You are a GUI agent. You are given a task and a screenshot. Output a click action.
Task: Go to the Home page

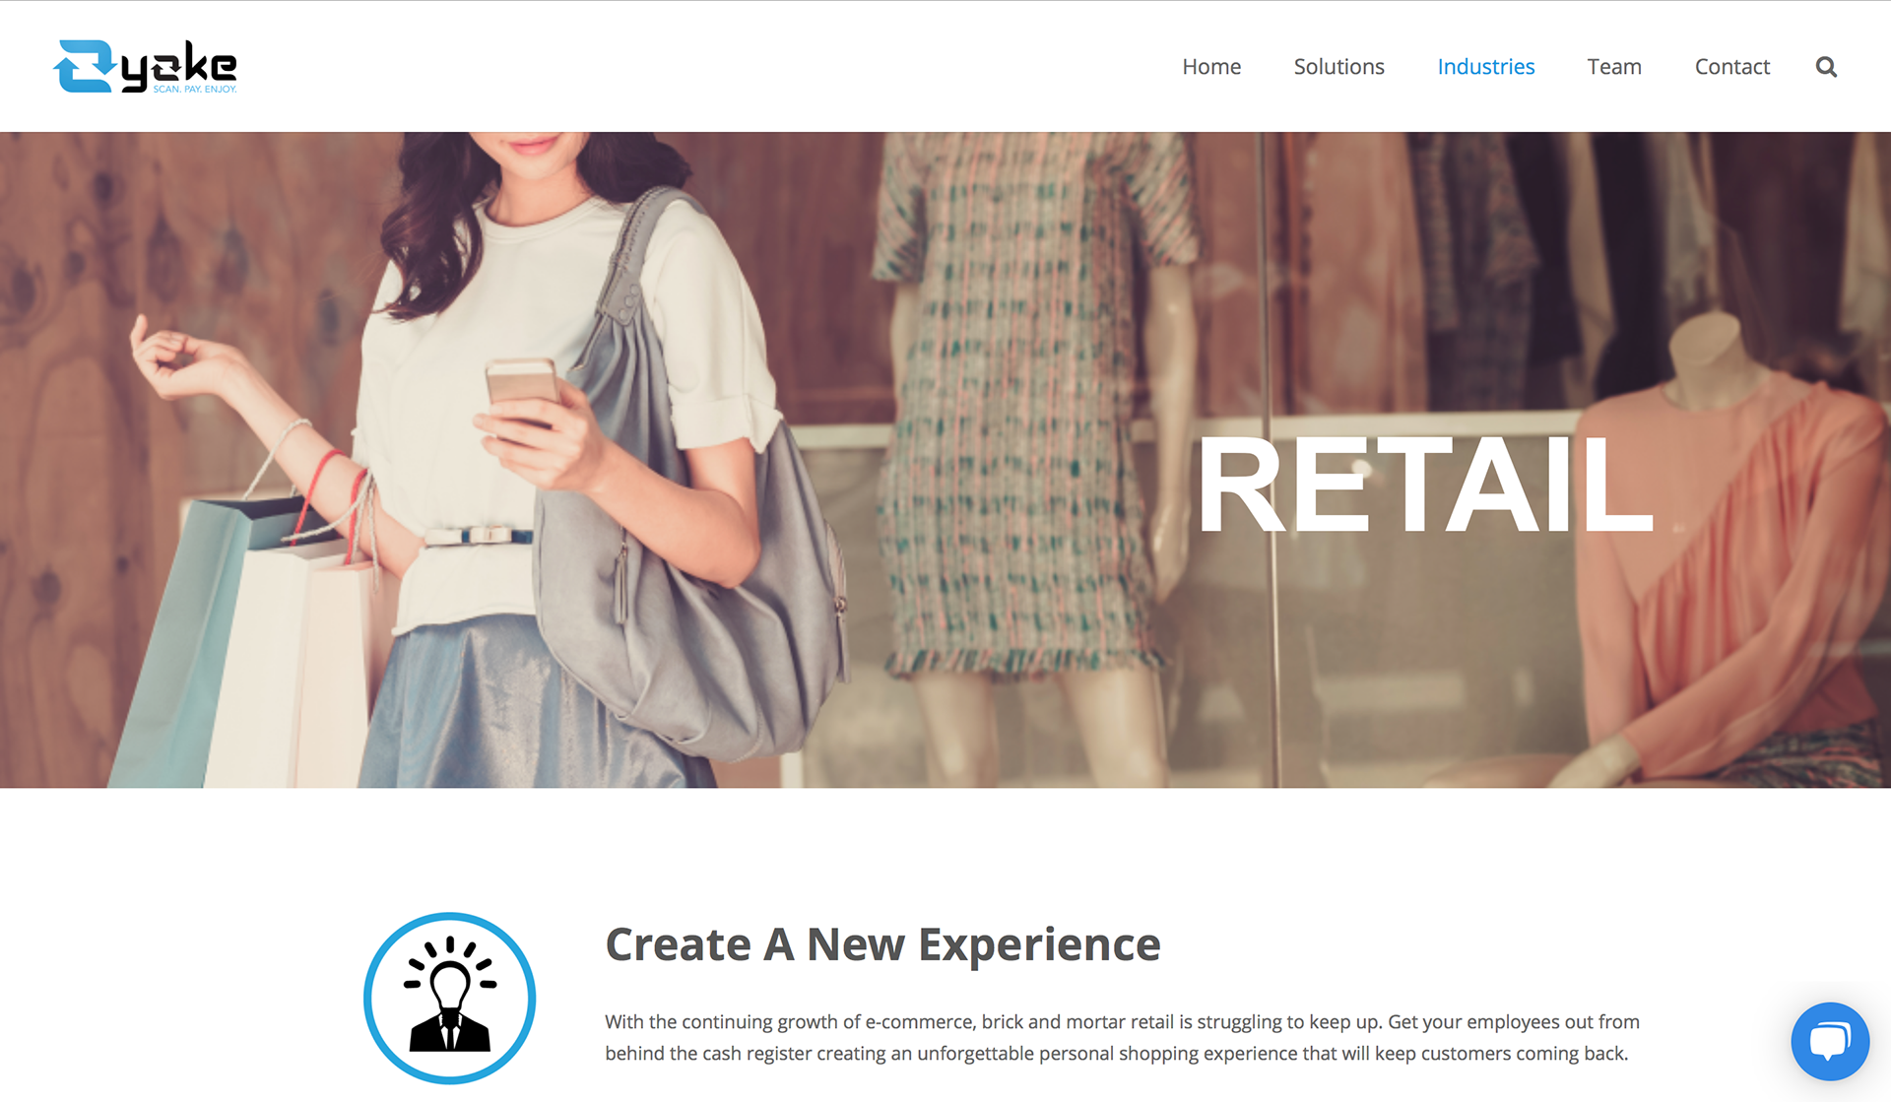1211,67
